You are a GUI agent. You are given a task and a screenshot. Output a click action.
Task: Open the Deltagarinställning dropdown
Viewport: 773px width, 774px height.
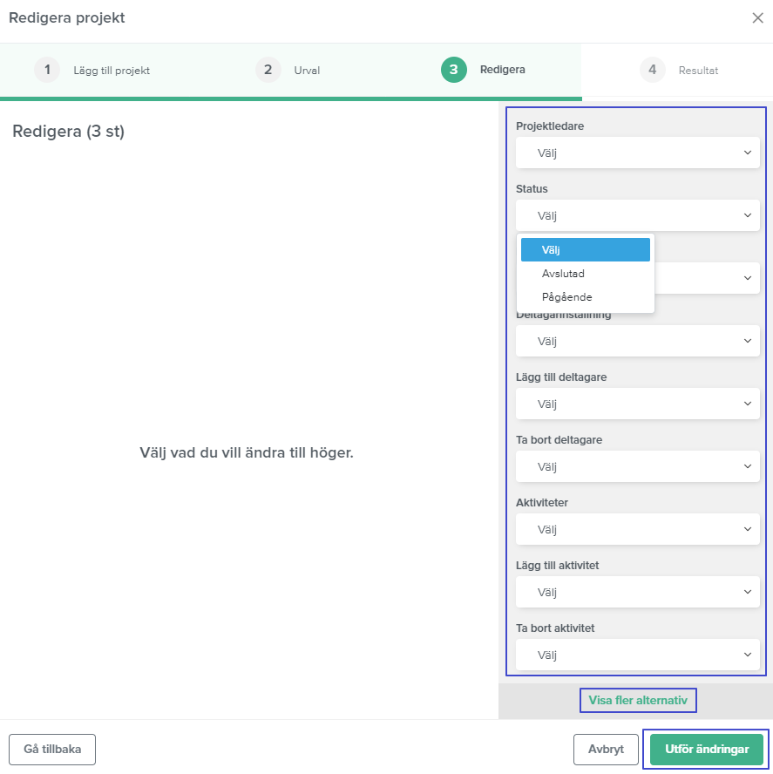pos(637,341)
